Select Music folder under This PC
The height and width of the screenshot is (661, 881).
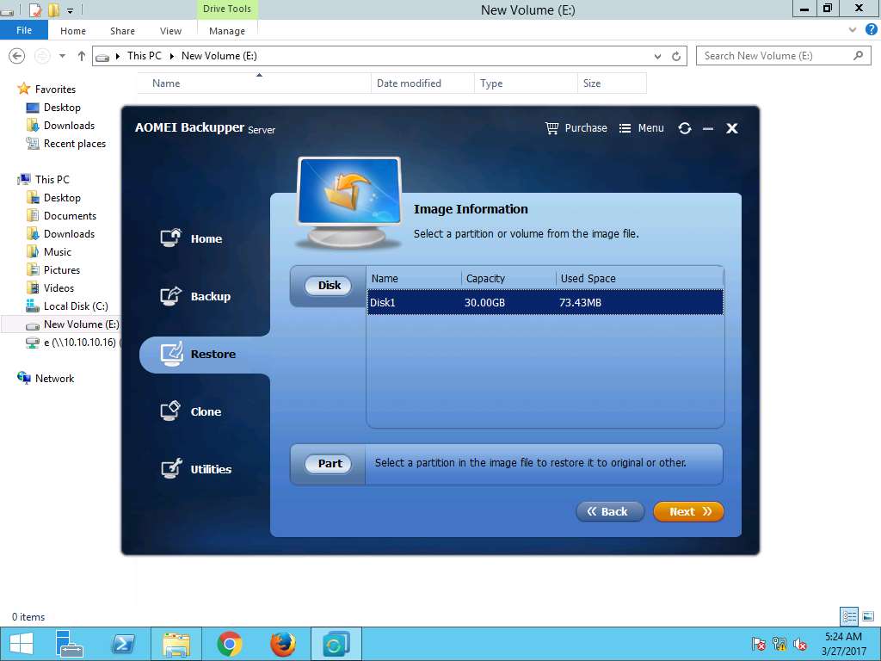click(58, 252)
